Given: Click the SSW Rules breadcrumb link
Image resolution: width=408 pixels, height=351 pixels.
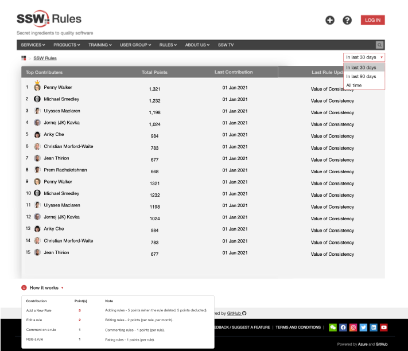Looking at the screenshot, I should 45,58.
